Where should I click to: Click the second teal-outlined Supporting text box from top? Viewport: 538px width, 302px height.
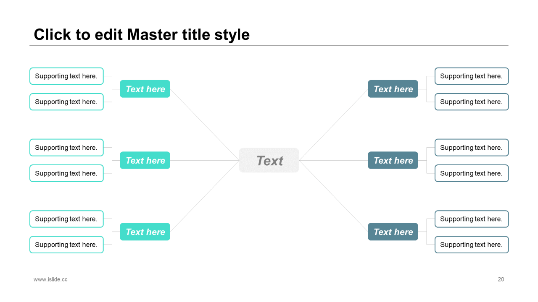66,102
